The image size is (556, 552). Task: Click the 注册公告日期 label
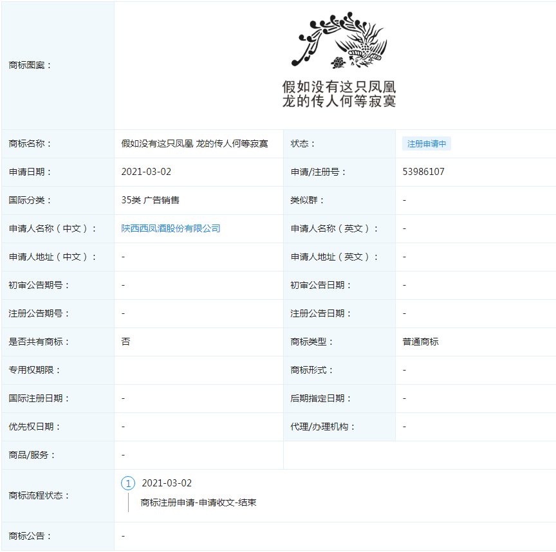pyautogui.click(x=320, y=313)
